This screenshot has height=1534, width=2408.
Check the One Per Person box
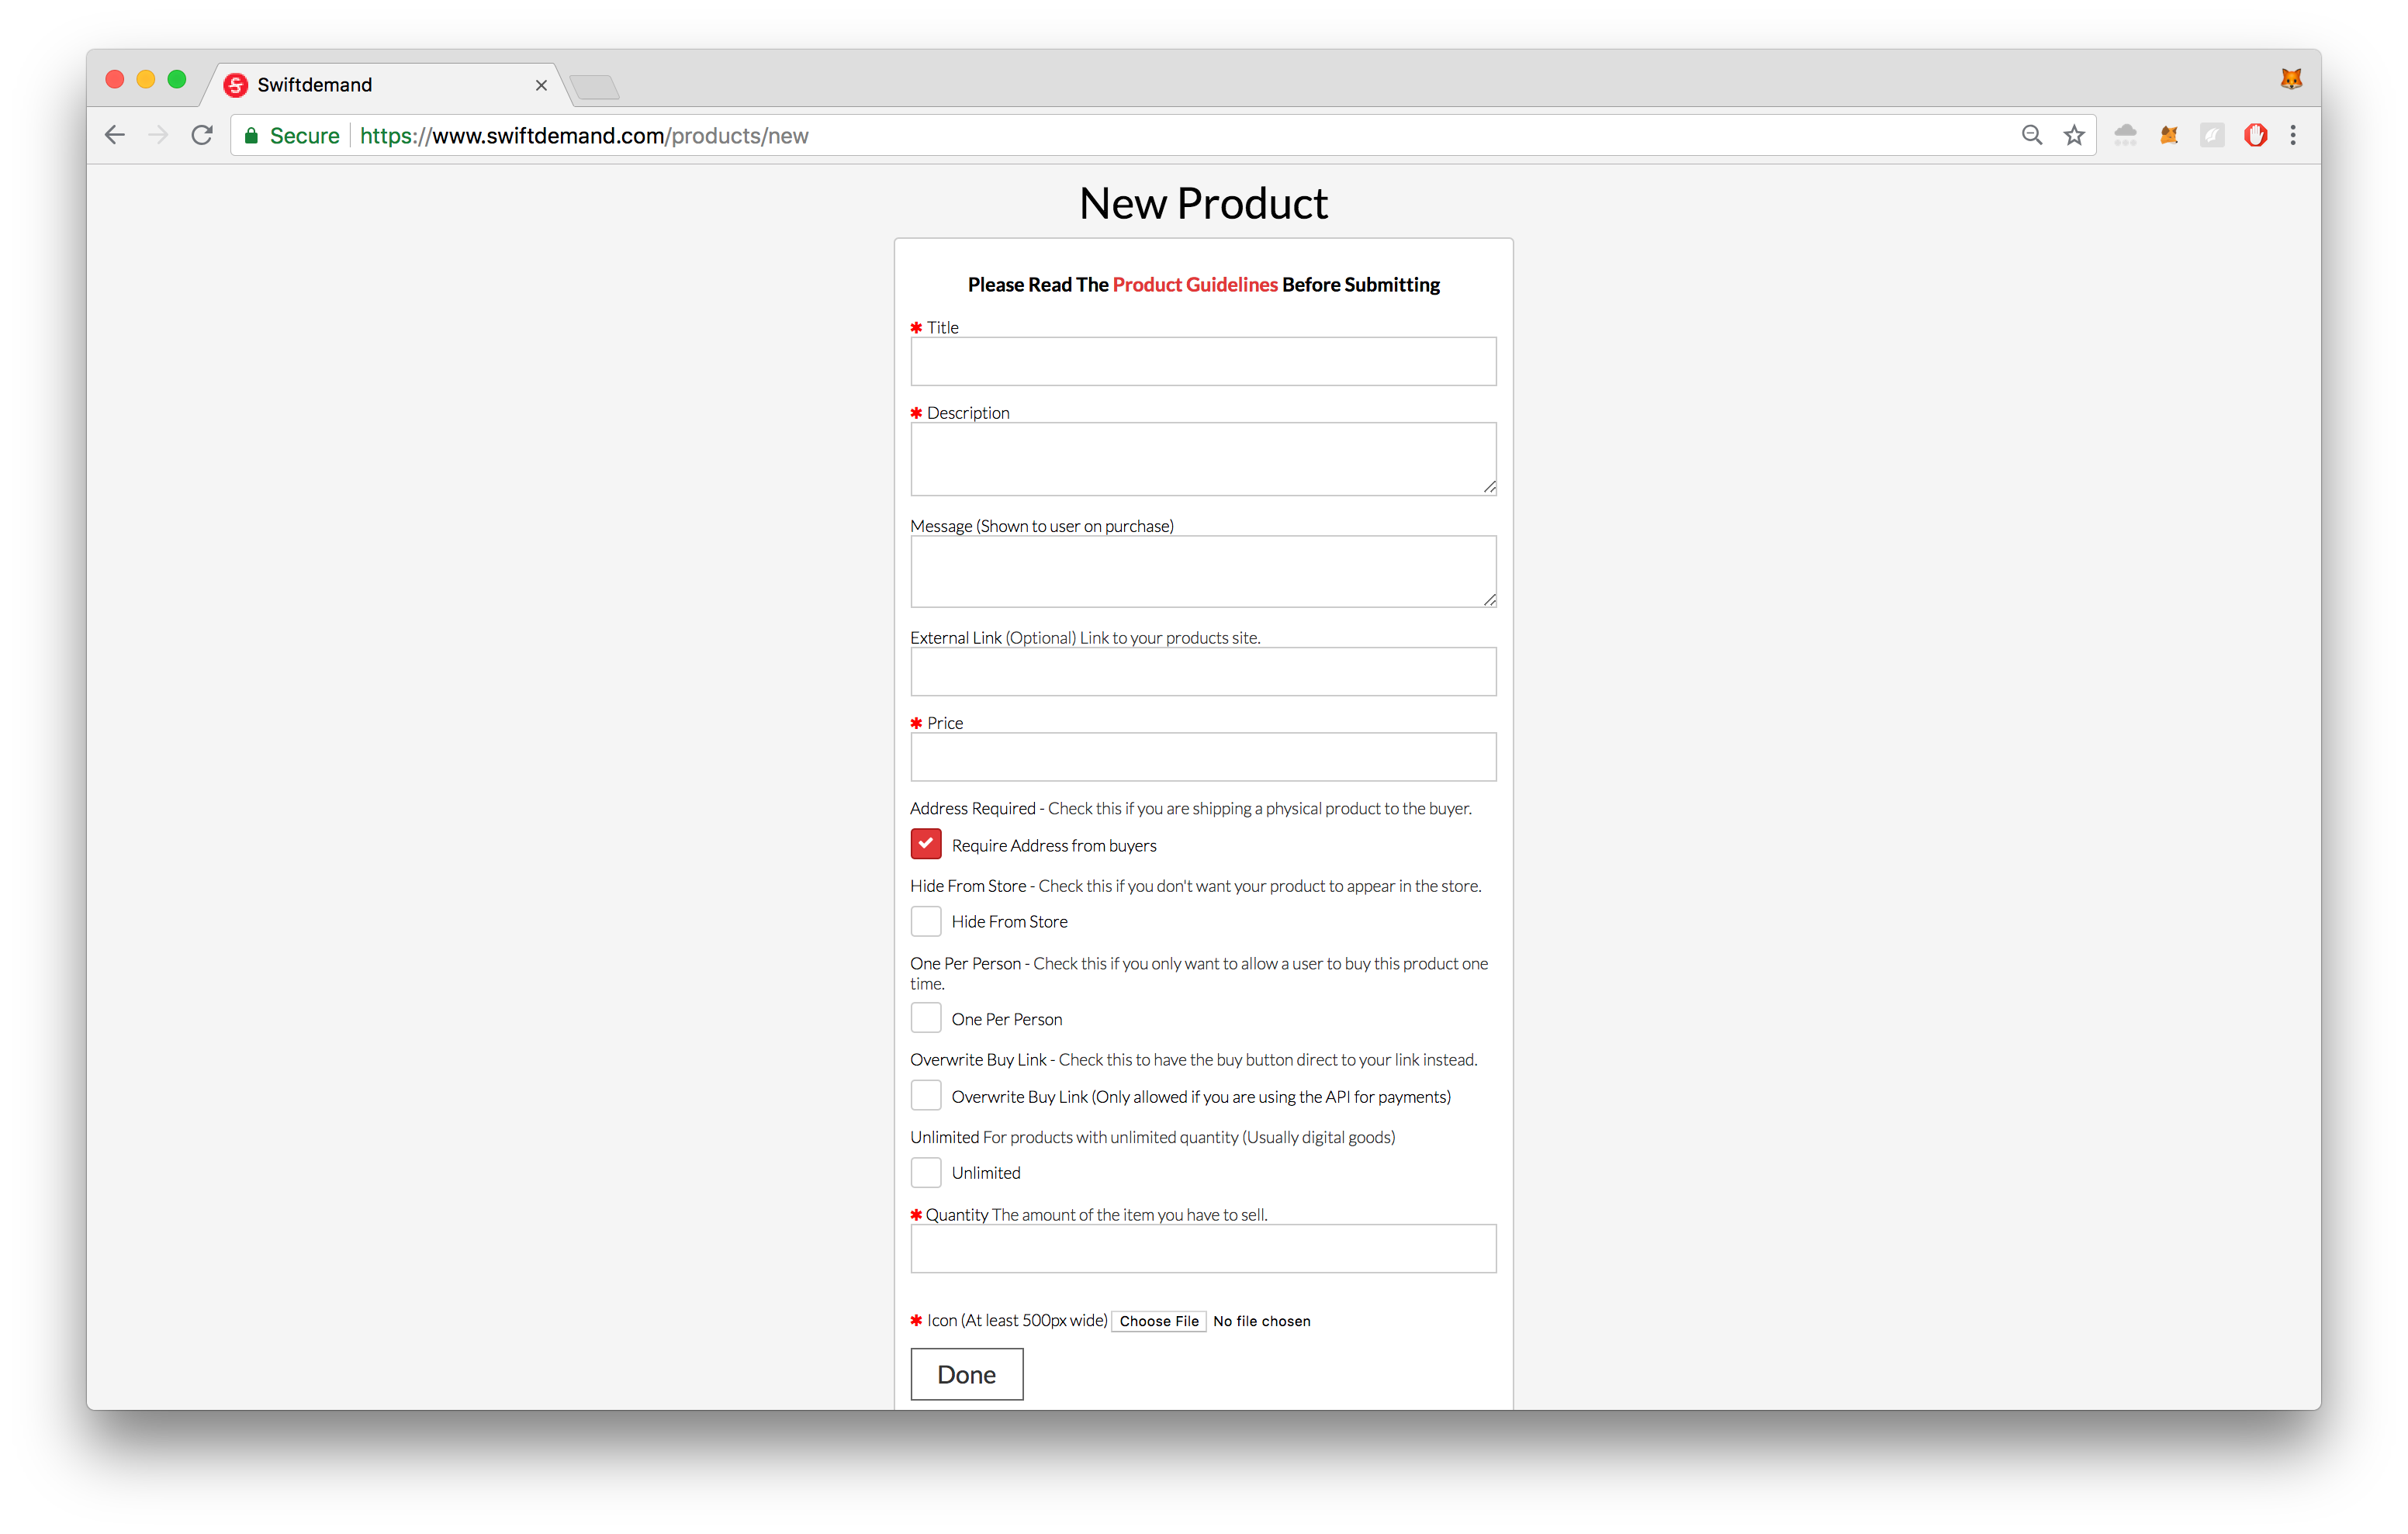[926, 1018]
